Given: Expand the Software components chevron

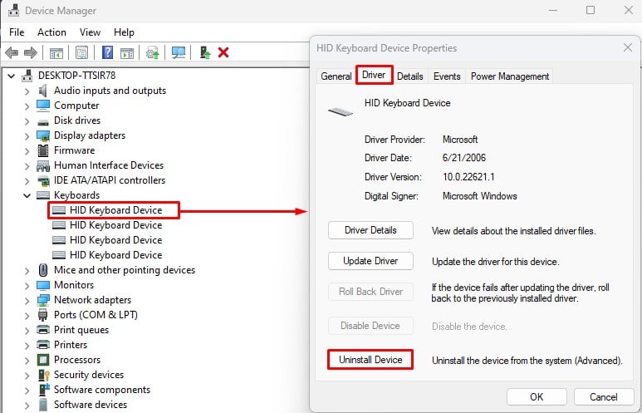Looking at the screenshot, I should [x=27, y=390].
